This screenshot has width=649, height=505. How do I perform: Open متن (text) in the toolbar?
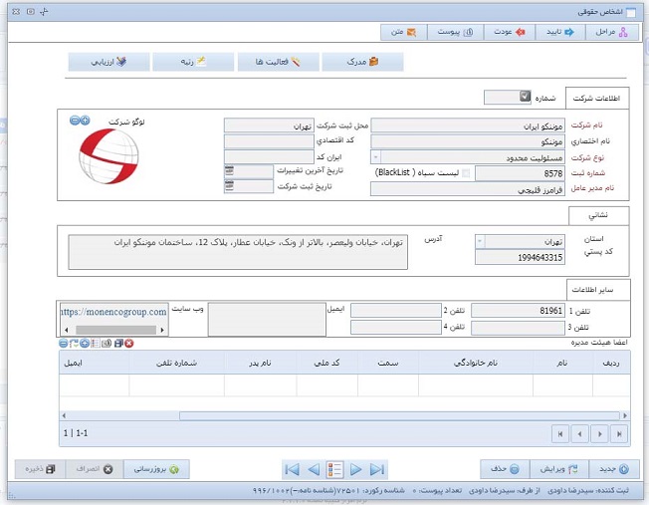(403, 32)
